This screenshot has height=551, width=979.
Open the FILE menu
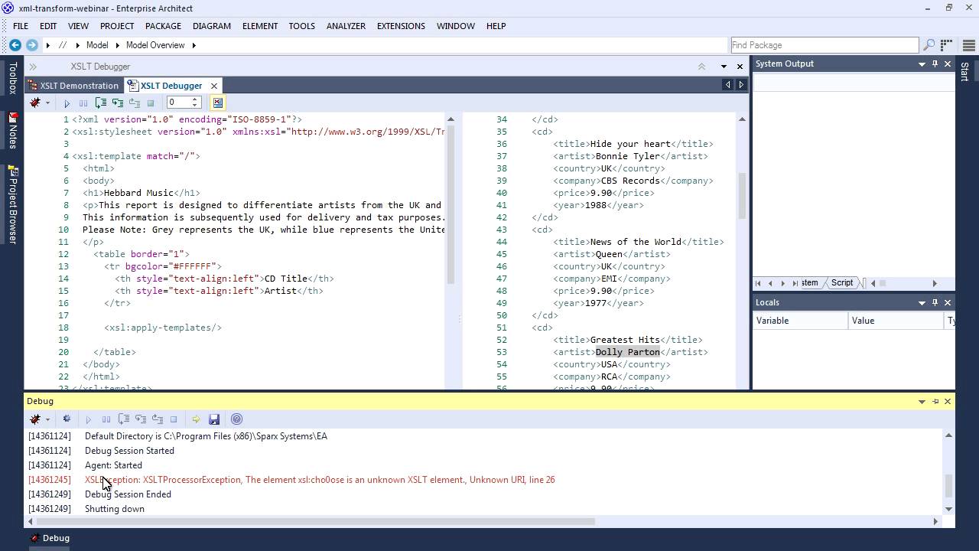tap(21, 26)
